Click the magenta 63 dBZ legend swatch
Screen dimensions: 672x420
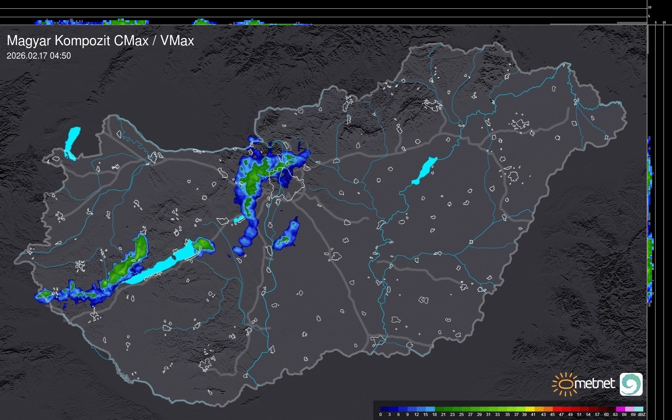[x=620, y=409]
